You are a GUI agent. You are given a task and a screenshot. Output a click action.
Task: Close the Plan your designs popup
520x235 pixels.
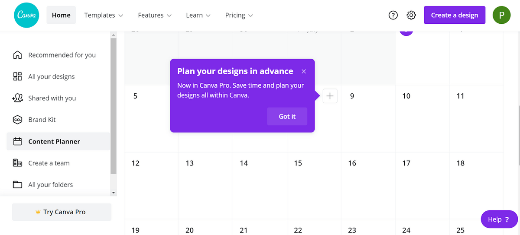pos(304,71)
